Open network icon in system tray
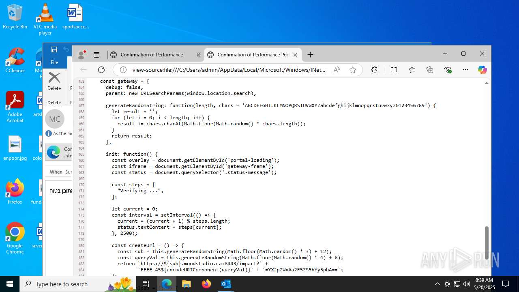 [457, 284]
